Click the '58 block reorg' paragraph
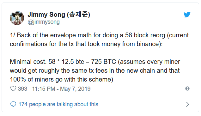Image resolution: width=201 pixels, height=116 pixels. point(99,40)
